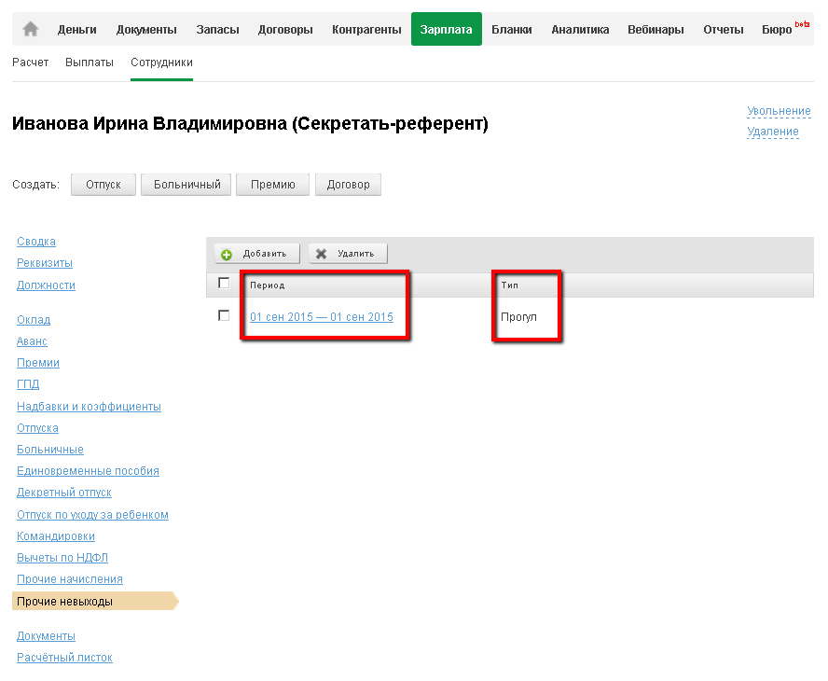Open Прочие начисления
The height and width of the screenshot is (681, 828).
click(70, 579)
